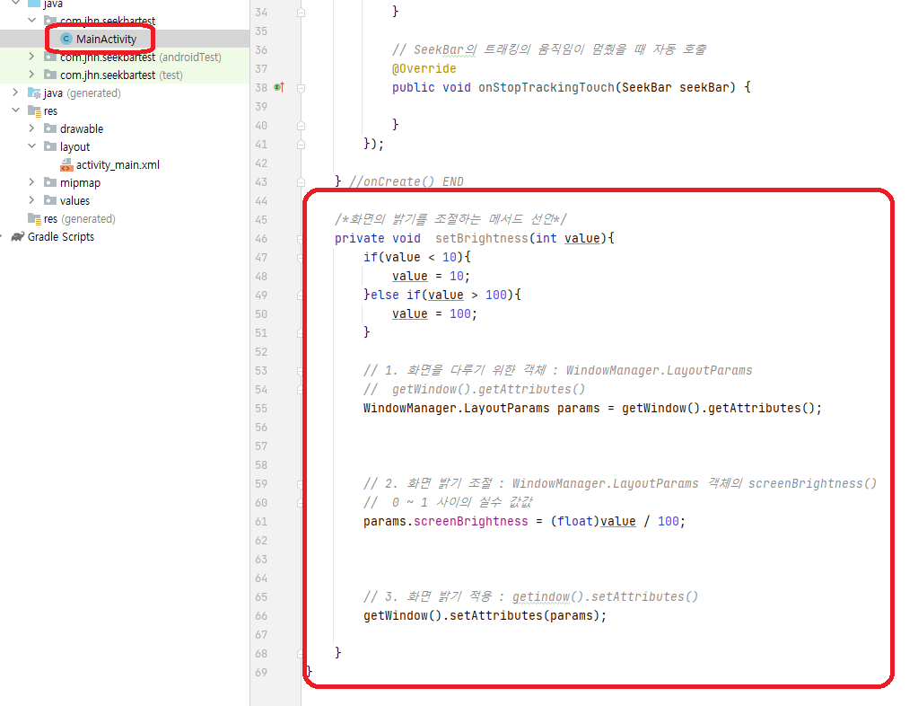The height and width of the screenshot is (706, 918).
Task: Fold the onStopTrackingTouch method at line 38
Action: tap(301, 88)
